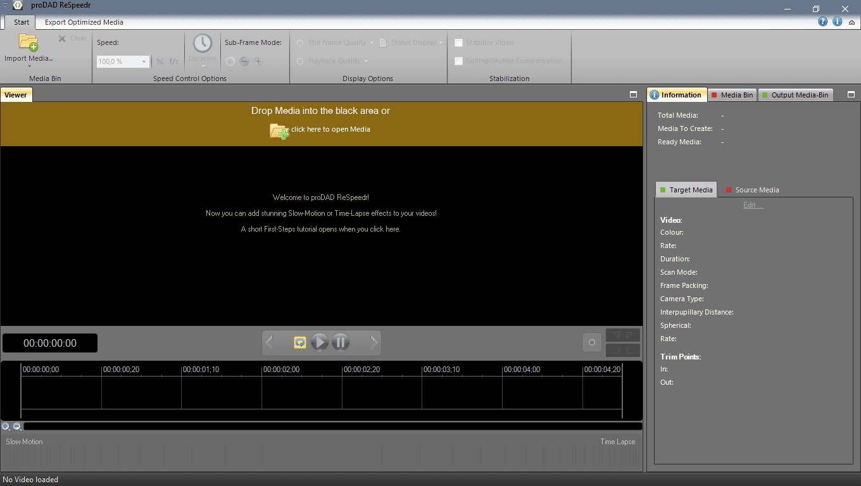861x486 pixels.
Task: Choose the minus Sub-Frame Mode option
Action: (244, 61)
